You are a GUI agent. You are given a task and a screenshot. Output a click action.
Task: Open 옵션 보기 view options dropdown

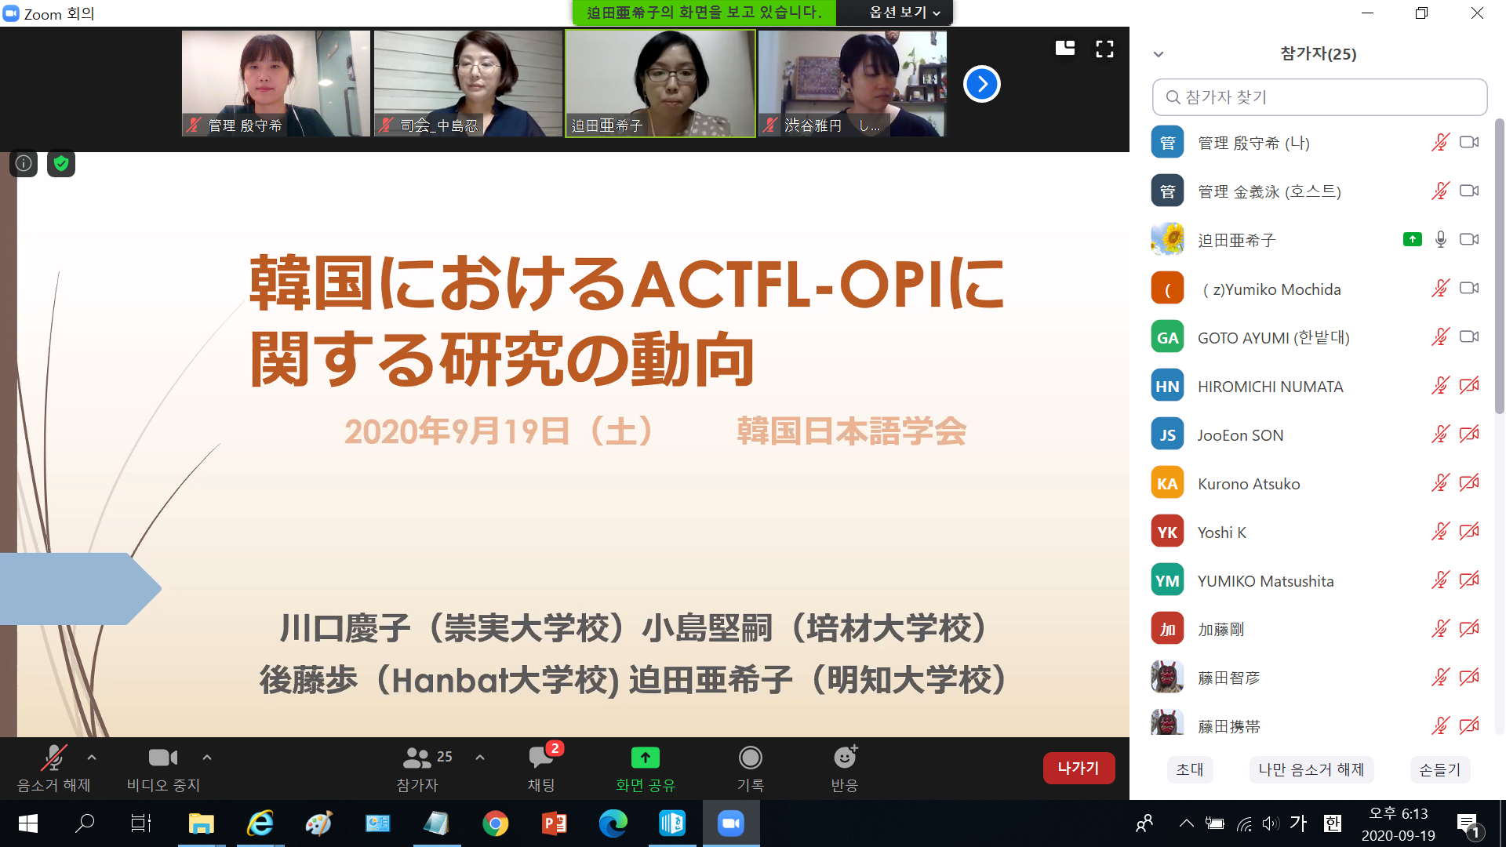click(x=903, y=13)
